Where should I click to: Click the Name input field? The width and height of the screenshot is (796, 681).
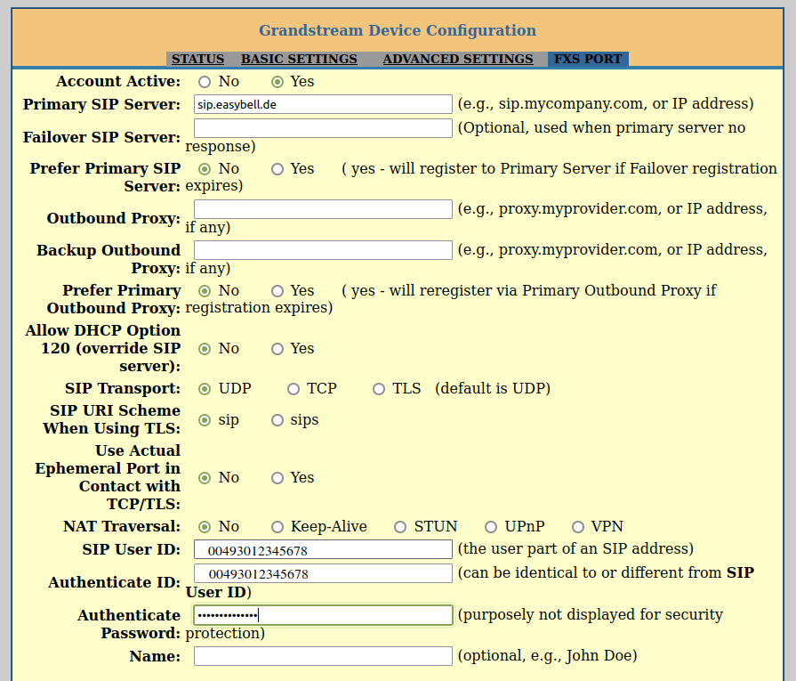[323, 656]
